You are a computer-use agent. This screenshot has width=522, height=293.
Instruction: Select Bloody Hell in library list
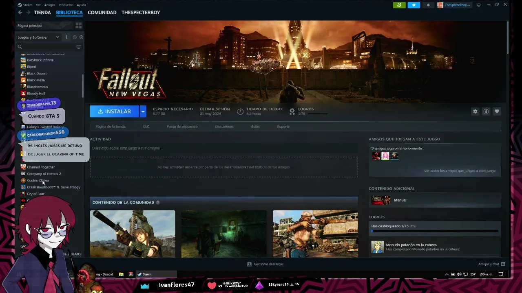pyautogui.click(x=36, y=94)
